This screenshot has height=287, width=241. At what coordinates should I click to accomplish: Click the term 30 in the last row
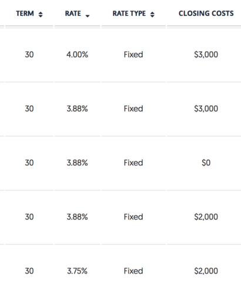point(29,271)
